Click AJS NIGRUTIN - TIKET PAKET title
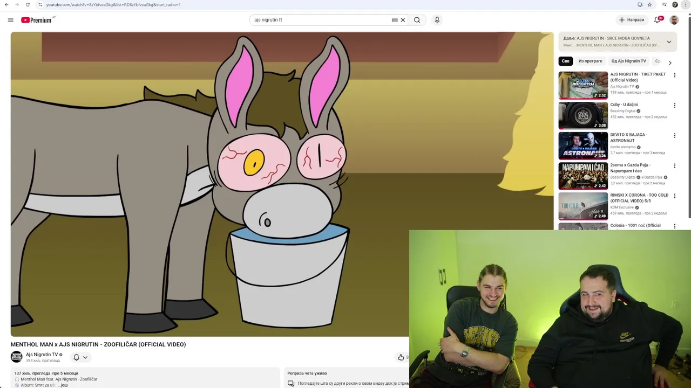 click(638, 77)
